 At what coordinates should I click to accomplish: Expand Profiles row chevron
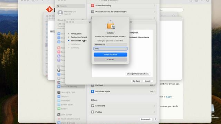[x=155, y=112]
